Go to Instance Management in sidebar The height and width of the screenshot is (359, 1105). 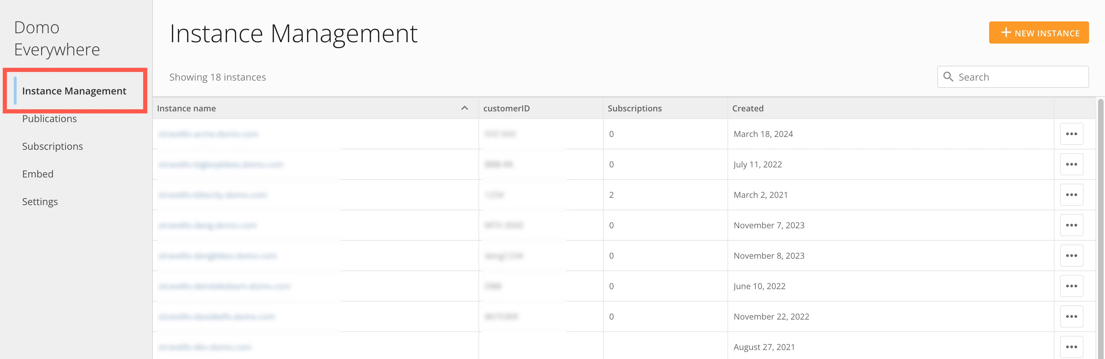coord(74,91)
